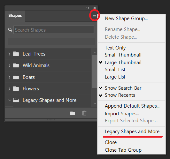Select Small Thumbnail view option
Viewport: 170px width, 159px height.
[123, 55]
